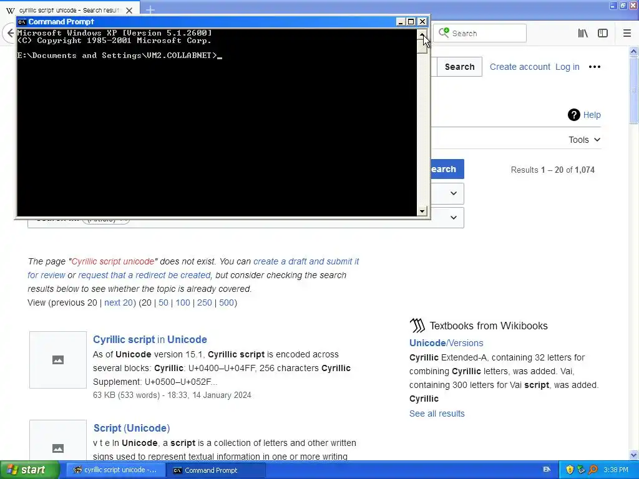Click Log in link

(567, 67)
